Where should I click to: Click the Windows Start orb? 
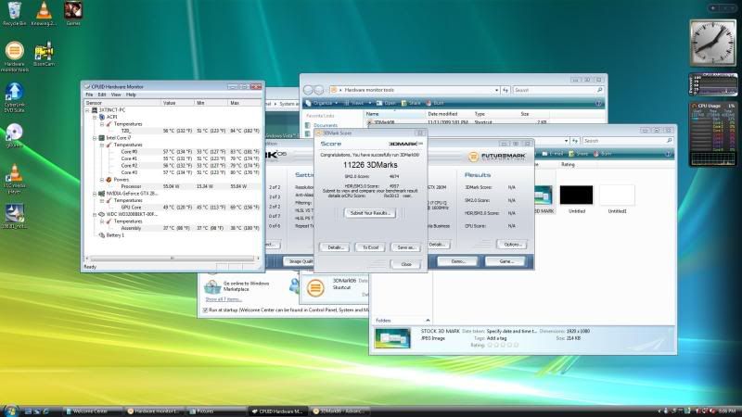10,411
